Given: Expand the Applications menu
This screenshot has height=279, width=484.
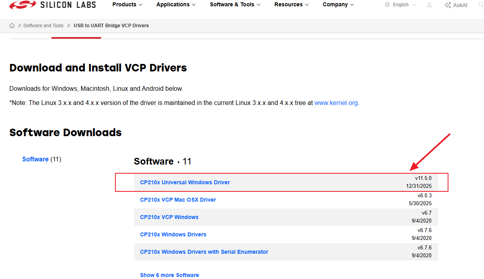Looking at the screenshot, I should click(x=176, y=5).
